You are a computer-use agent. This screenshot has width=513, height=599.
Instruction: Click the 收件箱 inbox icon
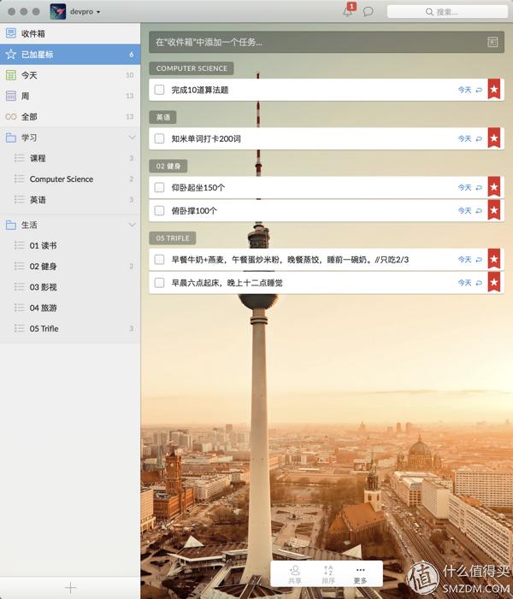click(11, 33)
